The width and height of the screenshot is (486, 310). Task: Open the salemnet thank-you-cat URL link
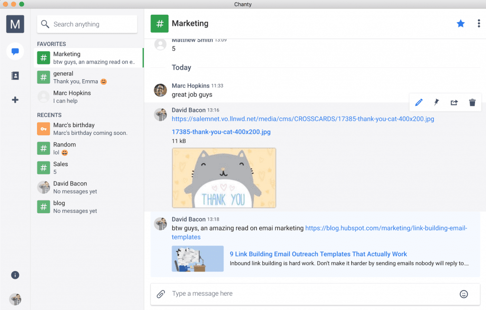click(x=303, y=119)
